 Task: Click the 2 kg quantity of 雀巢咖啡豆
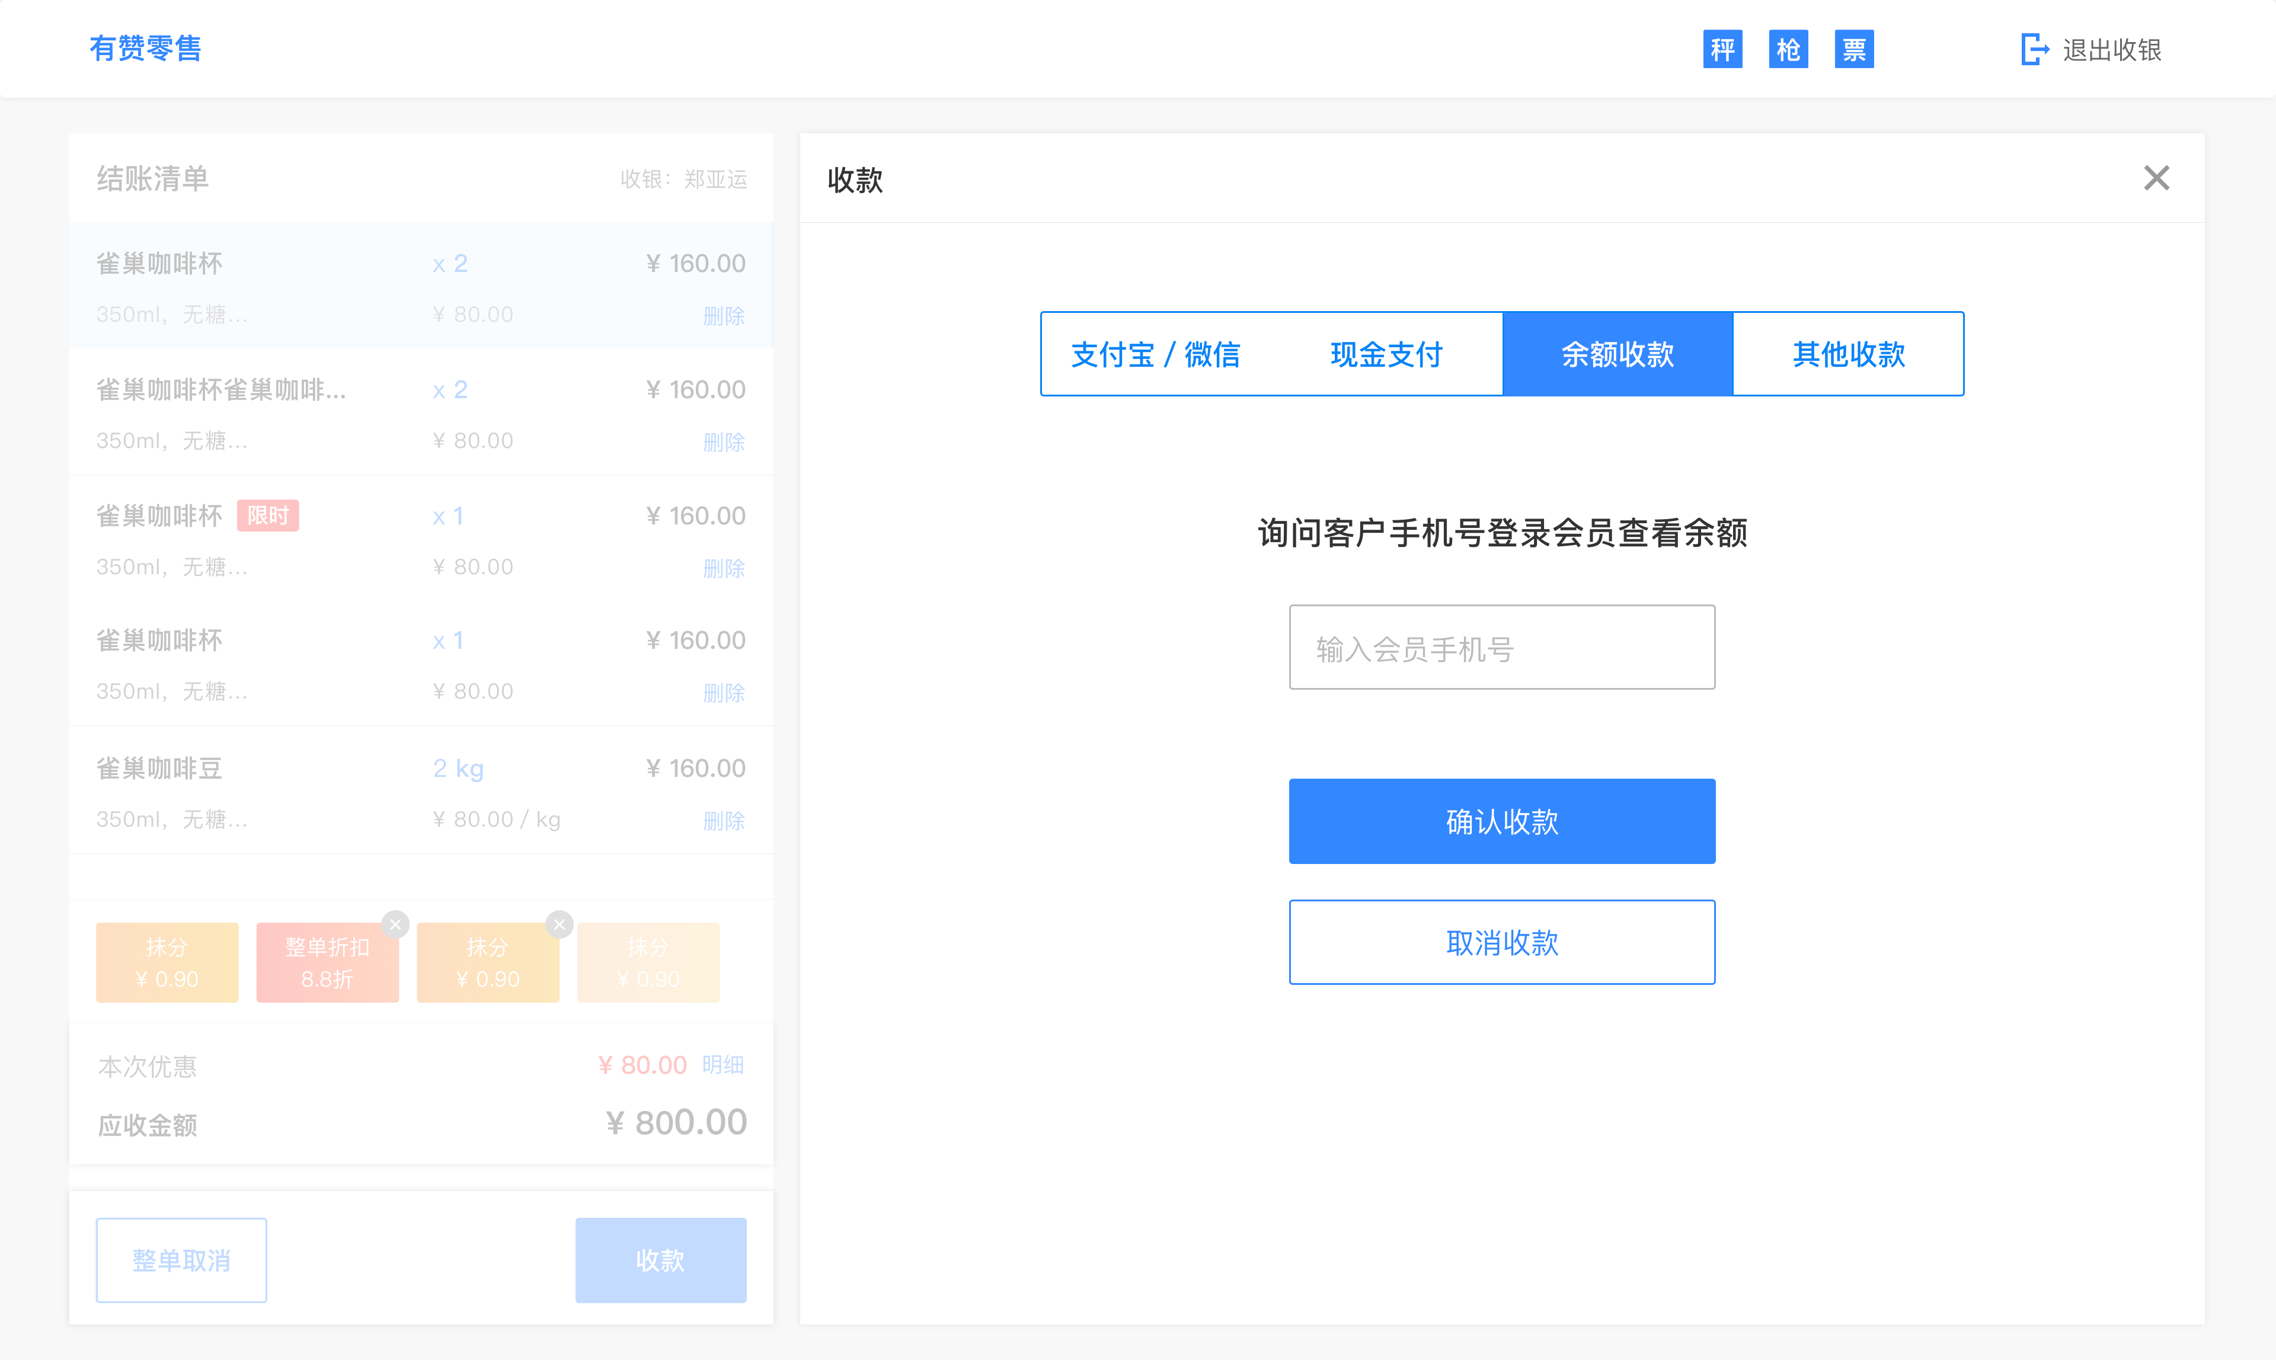click(458, 769)
